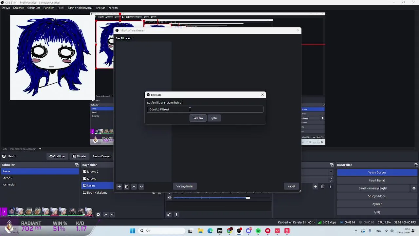419x236 pixels.
Task: Toggle lock on Ekran Yakalama source
Action: tap(159, 193)
